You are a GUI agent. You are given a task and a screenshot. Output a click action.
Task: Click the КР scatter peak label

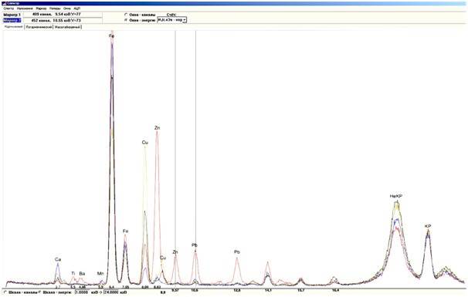(x=428, y=226)
